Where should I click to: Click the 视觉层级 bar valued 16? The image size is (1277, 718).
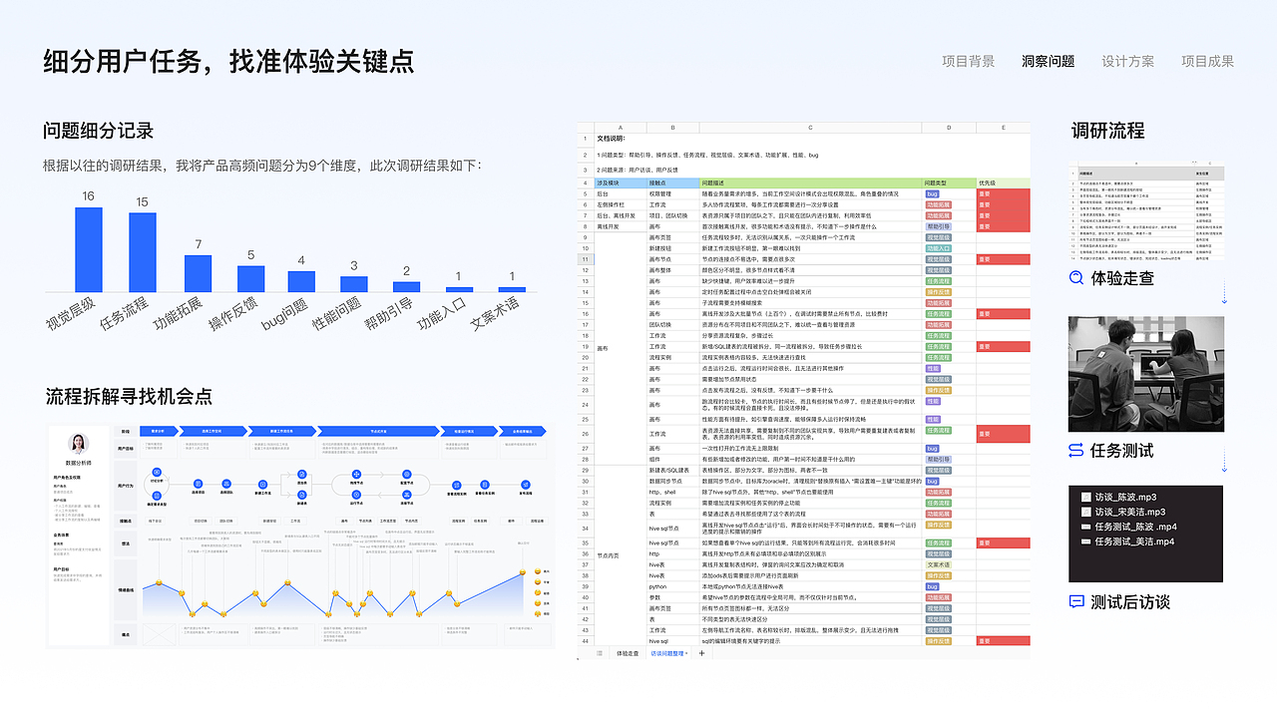coord(89,249)
